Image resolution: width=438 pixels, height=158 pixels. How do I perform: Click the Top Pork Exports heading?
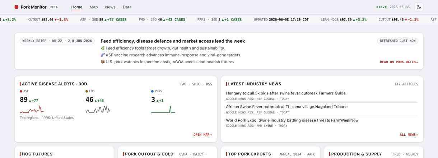click(x=250, y=154)
